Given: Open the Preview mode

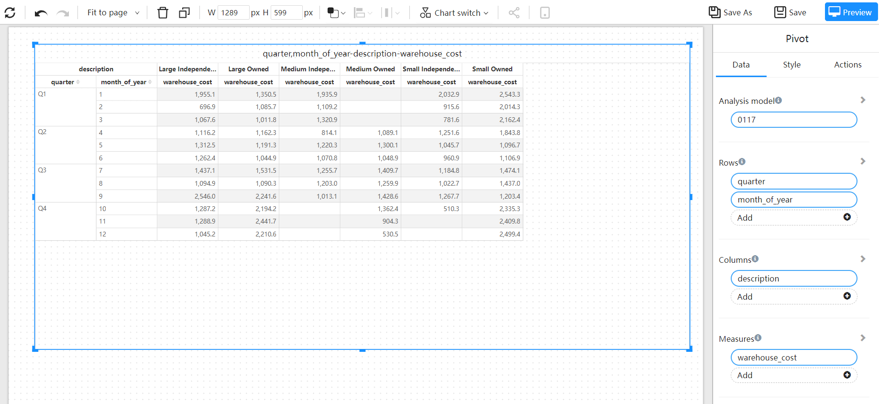Looking at the screenshot, I should coord(851,12).
